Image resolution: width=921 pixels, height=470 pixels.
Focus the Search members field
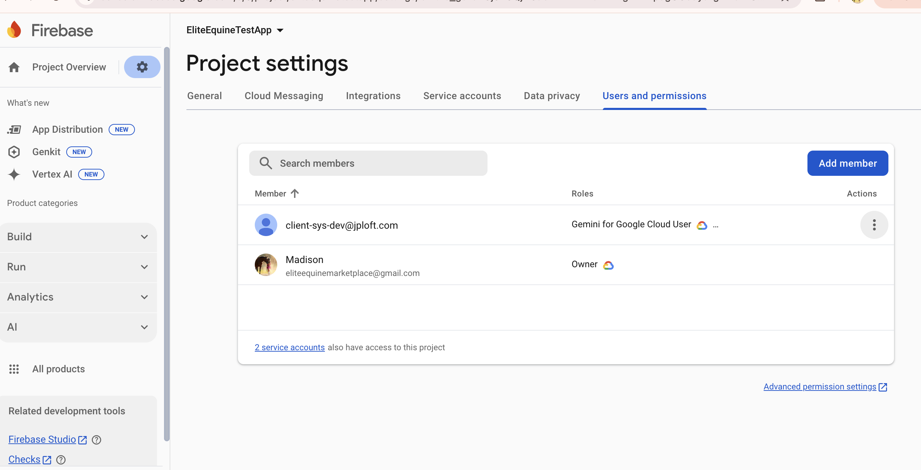tap(368, 163)
